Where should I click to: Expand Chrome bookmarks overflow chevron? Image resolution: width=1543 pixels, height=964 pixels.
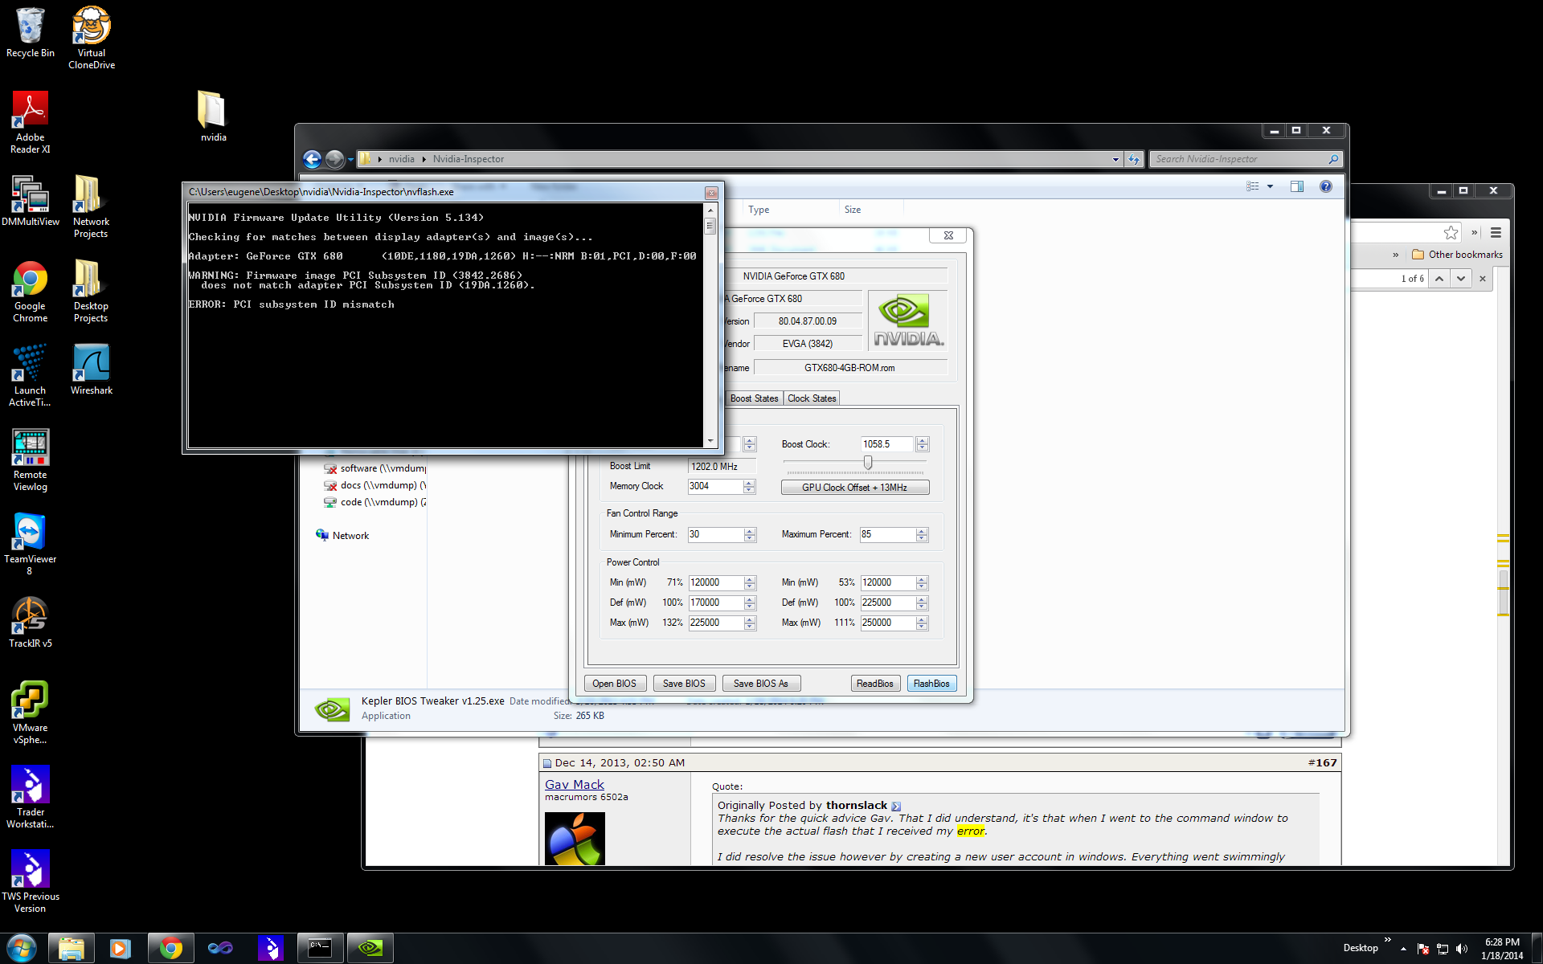coord(1395,255)
